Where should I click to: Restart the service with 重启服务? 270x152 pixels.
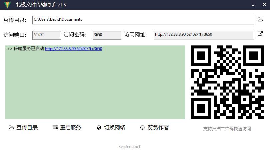coord(67,128)
